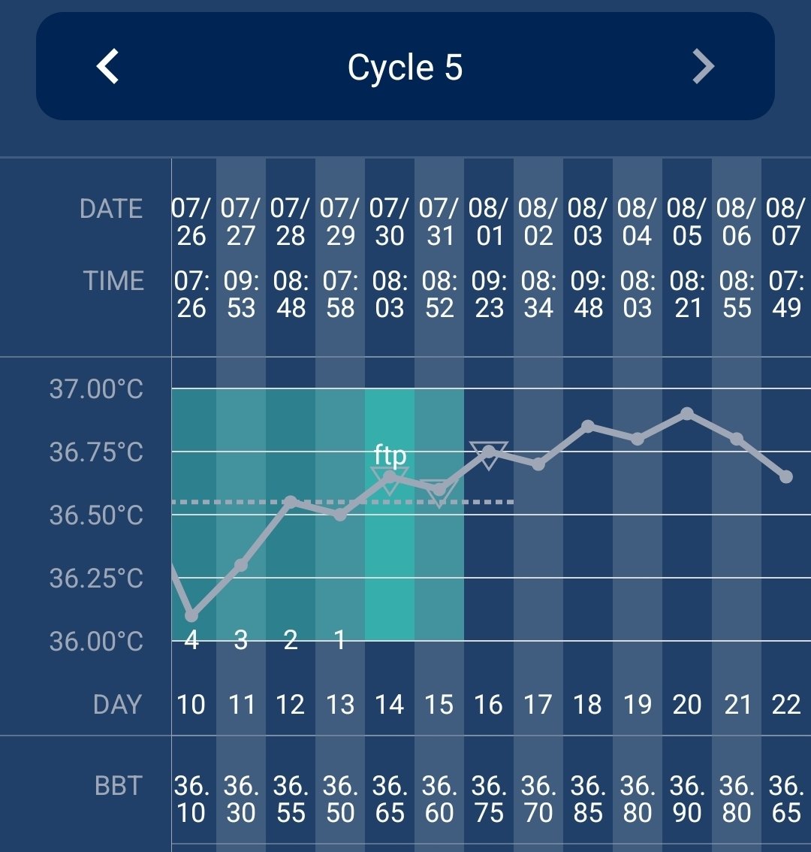Go to next cycle using right arrow
811x852 pixels.
coord(702,67)
